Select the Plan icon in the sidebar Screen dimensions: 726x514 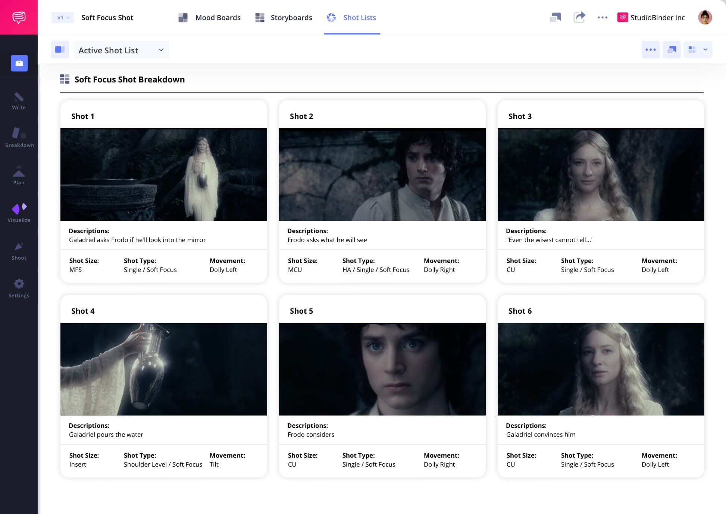pyautogui.click(x=19, y=173)
